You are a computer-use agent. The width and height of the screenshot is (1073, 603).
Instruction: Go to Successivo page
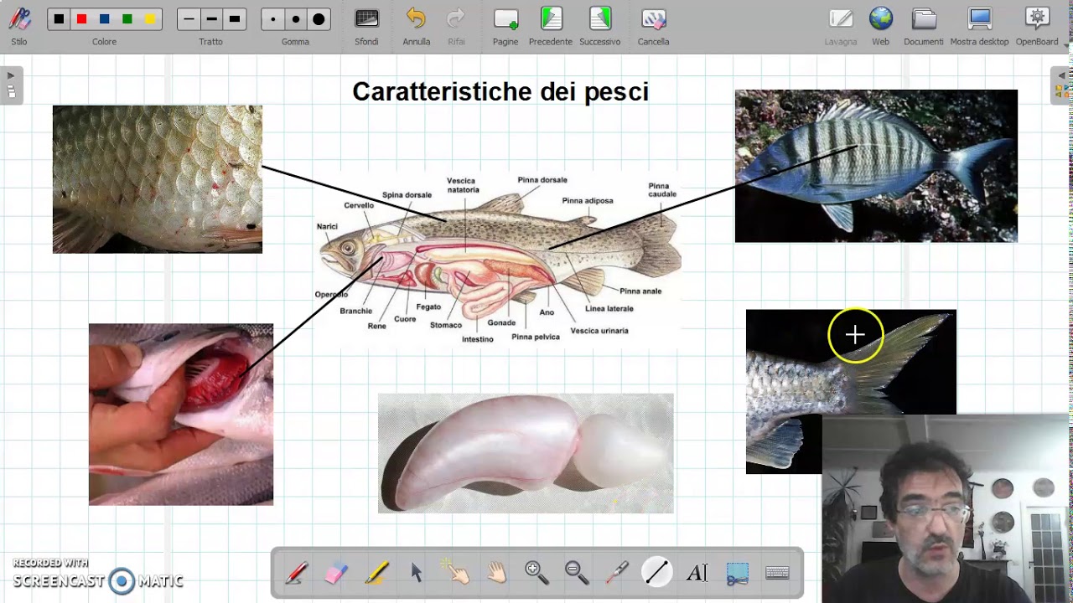pos(599,27)
